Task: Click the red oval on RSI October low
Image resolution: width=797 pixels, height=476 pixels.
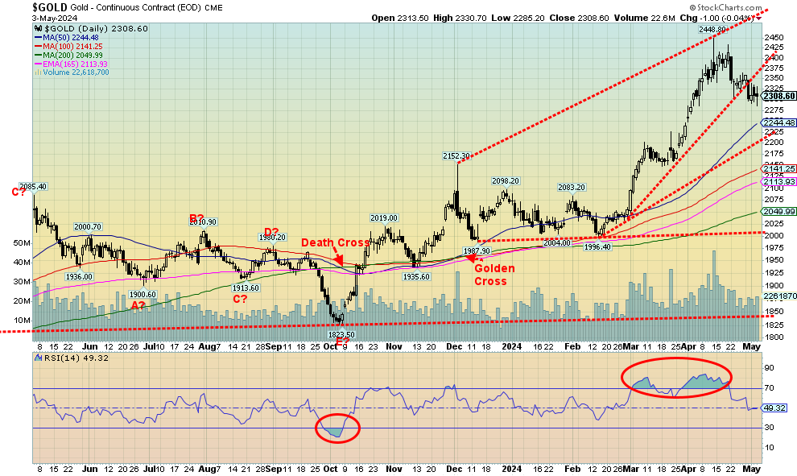Action: 338,428
